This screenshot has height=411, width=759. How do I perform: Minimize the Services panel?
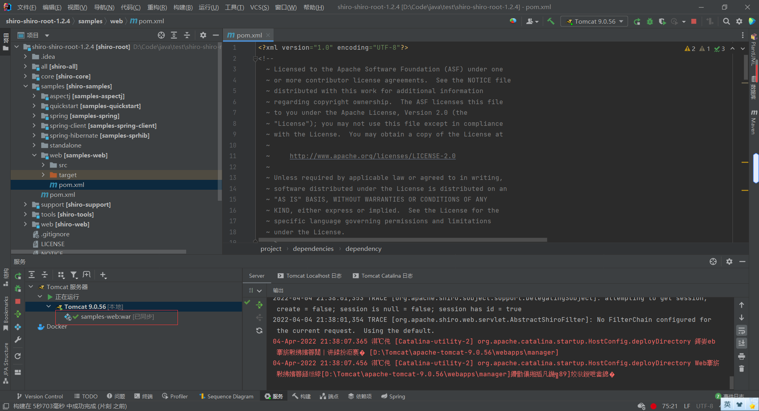(x=742, y=262)
